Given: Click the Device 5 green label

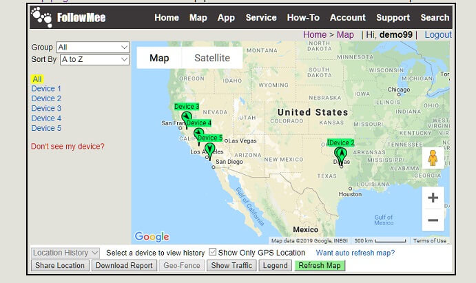Looking at the screenshot, I should point(210,138).
